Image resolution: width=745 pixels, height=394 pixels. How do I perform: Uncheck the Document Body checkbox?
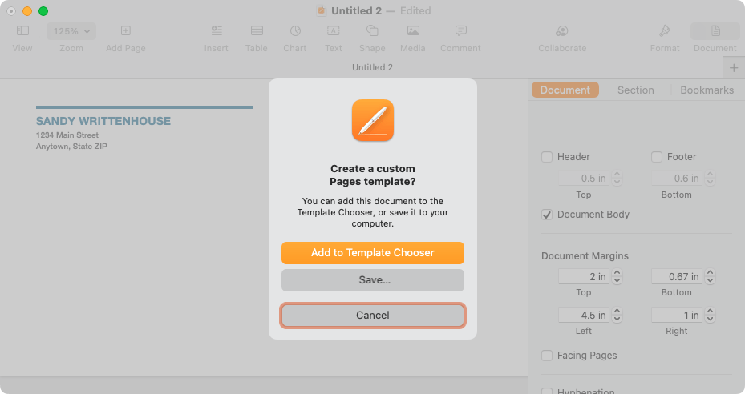coord(547,215)
